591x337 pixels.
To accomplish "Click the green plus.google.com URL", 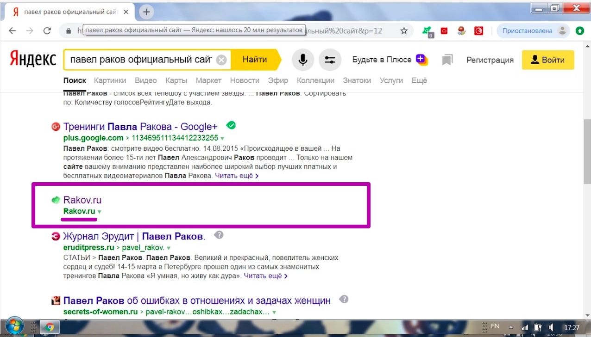I will 94,138.
